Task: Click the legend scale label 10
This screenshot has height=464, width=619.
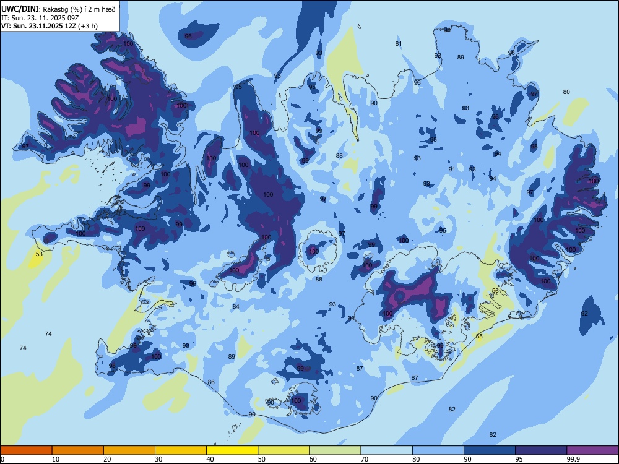Action: pyautogui.click(x=56, y=459)
